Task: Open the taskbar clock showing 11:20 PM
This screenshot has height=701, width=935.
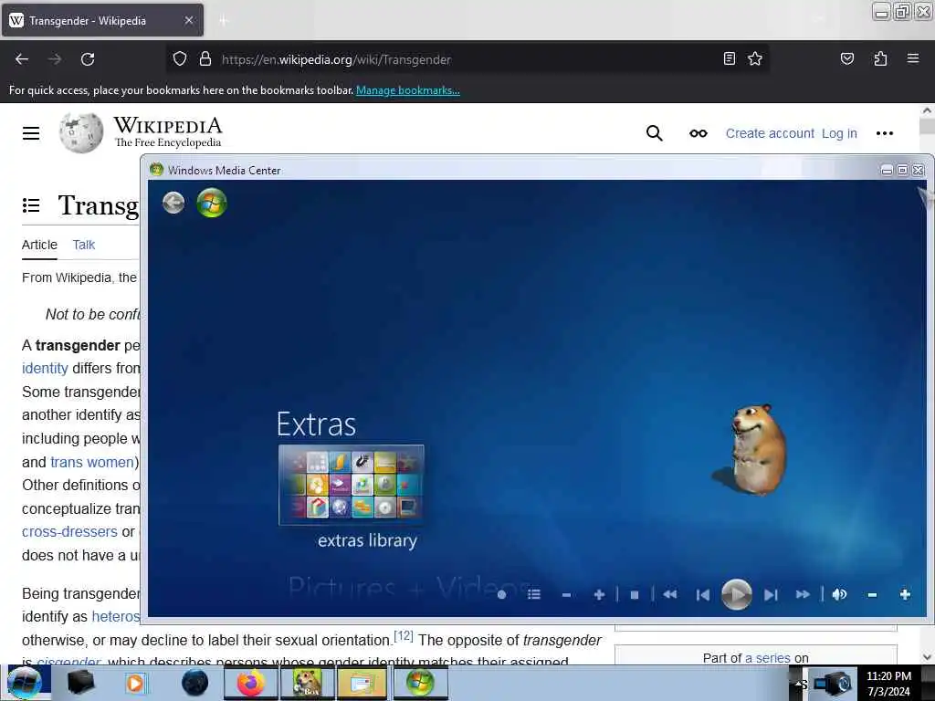Action: [888, 684]
